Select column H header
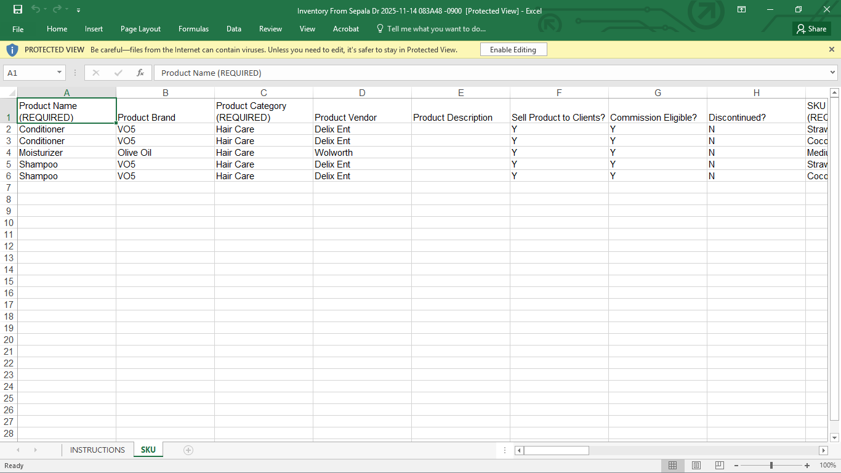This screenshot has width=841, height=473. pyautogui.click(x=756, y=93)
